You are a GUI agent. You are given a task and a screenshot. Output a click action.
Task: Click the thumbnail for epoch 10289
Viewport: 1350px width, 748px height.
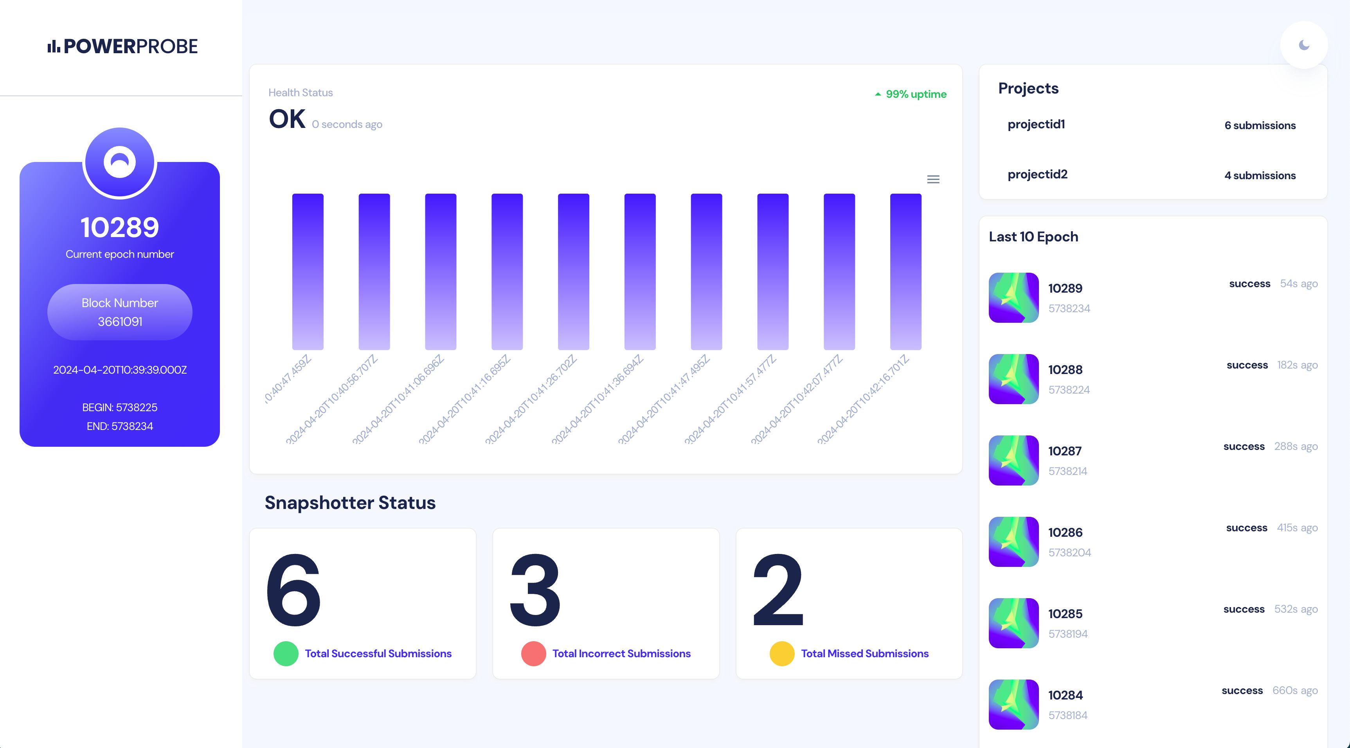pyautogui.click(x=1013, y=298)
